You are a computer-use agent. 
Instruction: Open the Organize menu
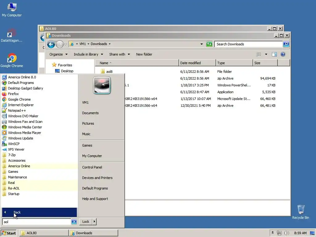coord(58,54)
